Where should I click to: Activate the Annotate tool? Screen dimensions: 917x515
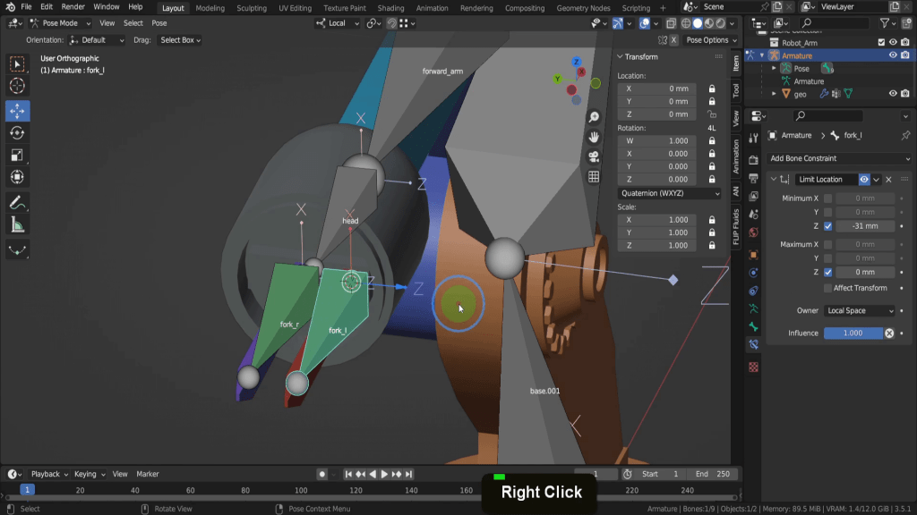coord(17,202)
